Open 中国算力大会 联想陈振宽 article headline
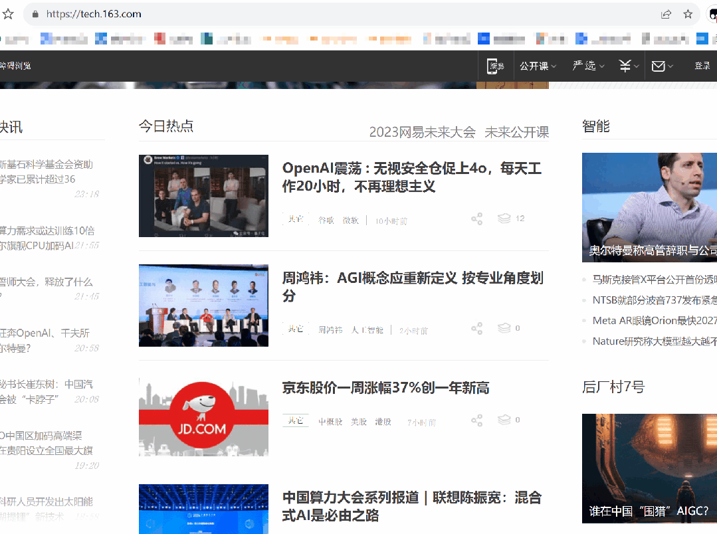 [411, 506]
